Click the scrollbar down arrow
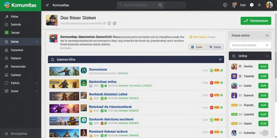 coord(276,137)
